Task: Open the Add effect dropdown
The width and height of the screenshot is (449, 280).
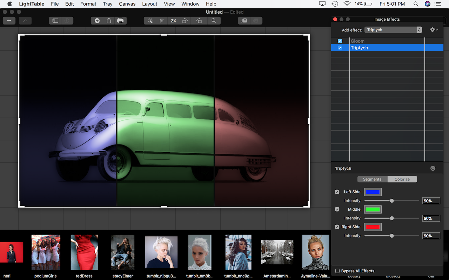Action: (x=393, y=30)
